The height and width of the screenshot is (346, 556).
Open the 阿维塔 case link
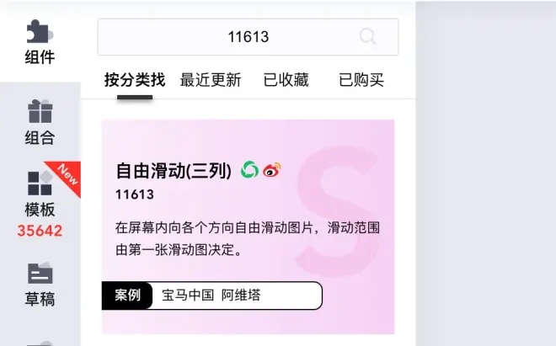241,295
